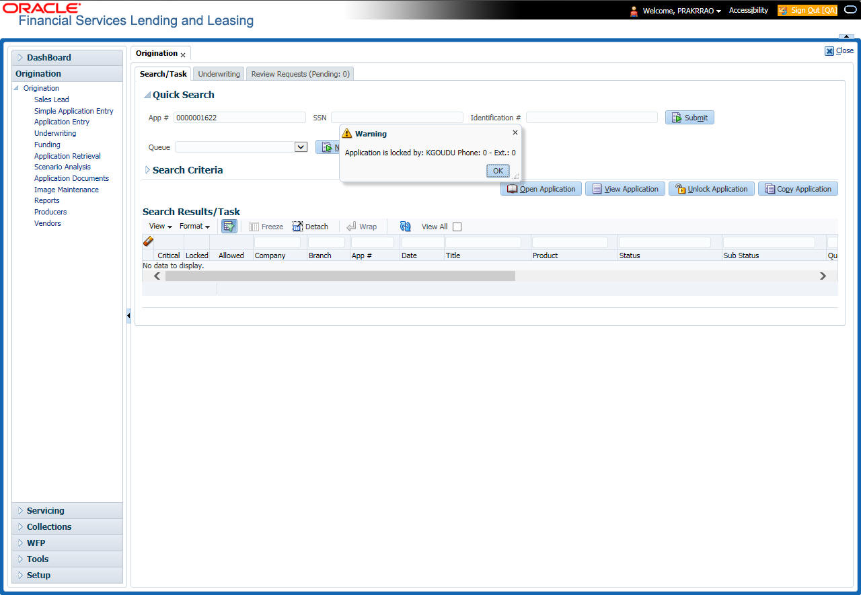
Task: Click the Close icon at top right of panel
Action: pos(829,50)
